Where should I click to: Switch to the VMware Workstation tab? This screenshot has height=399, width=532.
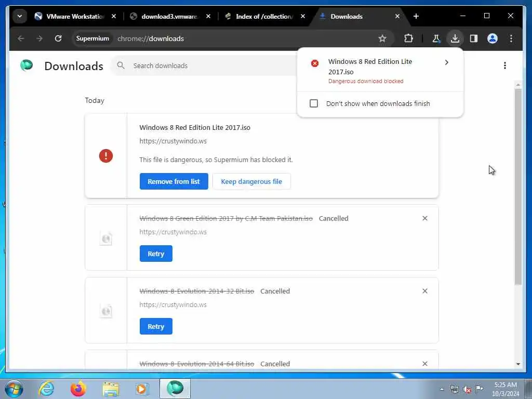(70, 16)
